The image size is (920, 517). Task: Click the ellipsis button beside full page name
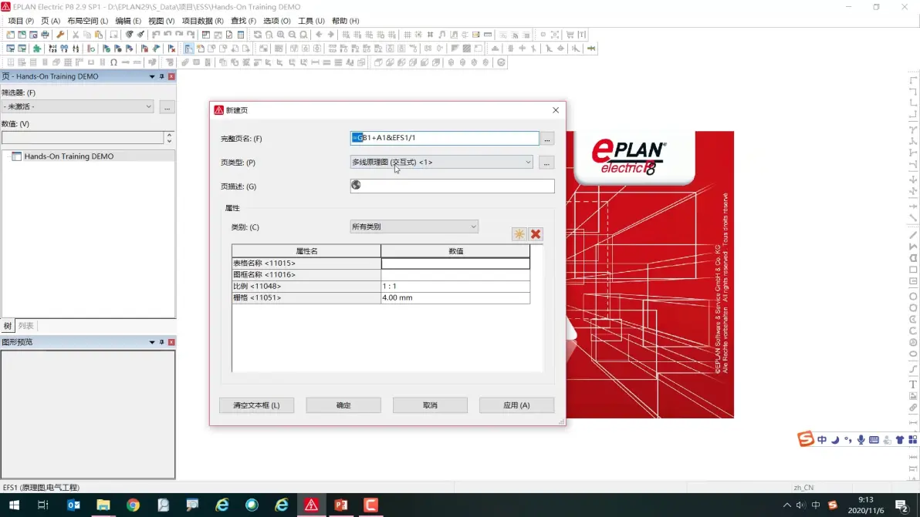pos(547,139)
